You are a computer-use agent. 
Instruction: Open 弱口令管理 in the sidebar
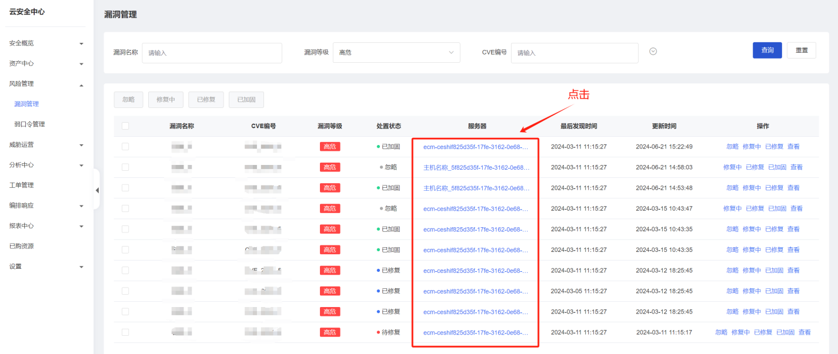tap(29, 124)
